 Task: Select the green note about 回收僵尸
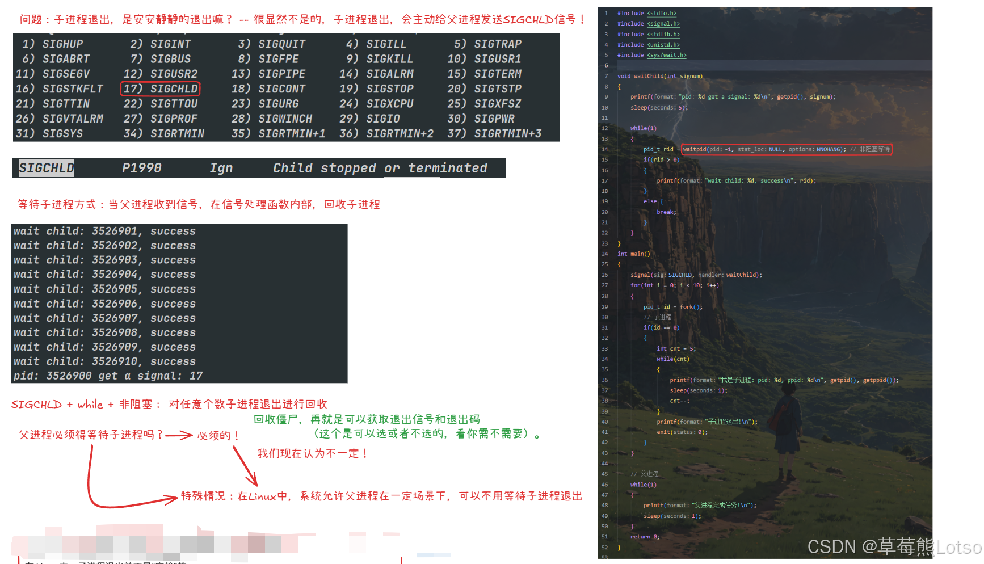[x=367, y=419]
